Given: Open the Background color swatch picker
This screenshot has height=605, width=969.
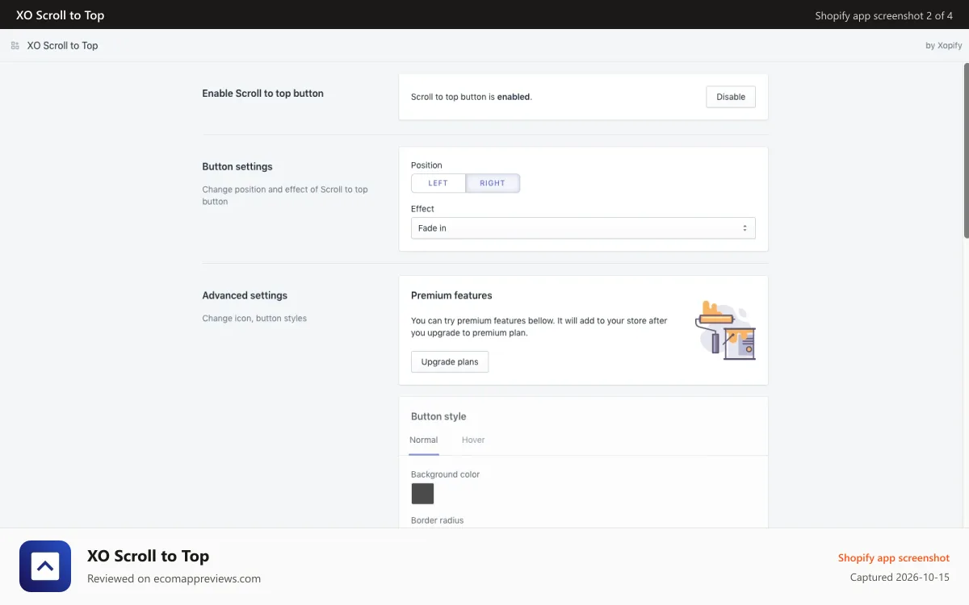Looking at the screenshot, I should tap(422, 494).
